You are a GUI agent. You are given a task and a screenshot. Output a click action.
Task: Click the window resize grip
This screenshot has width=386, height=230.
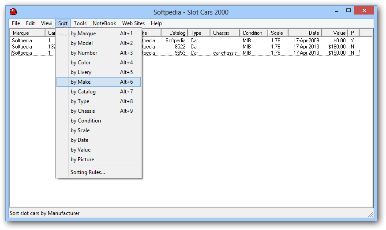(371, 215)
